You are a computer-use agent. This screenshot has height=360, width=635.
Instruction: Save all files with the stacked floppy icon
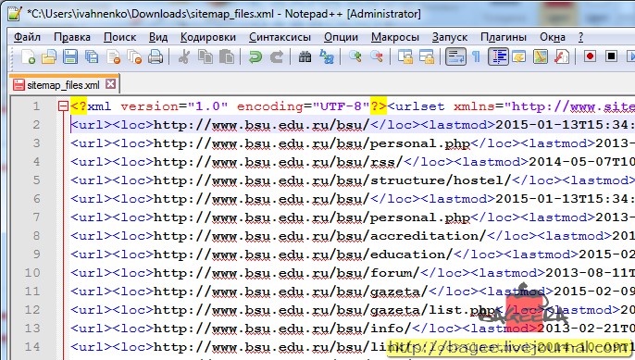[x=92, y=56]
